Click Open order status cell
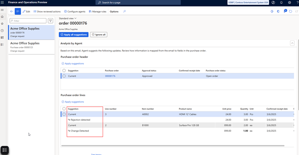The image size is (299, 155). coord(212,76)
